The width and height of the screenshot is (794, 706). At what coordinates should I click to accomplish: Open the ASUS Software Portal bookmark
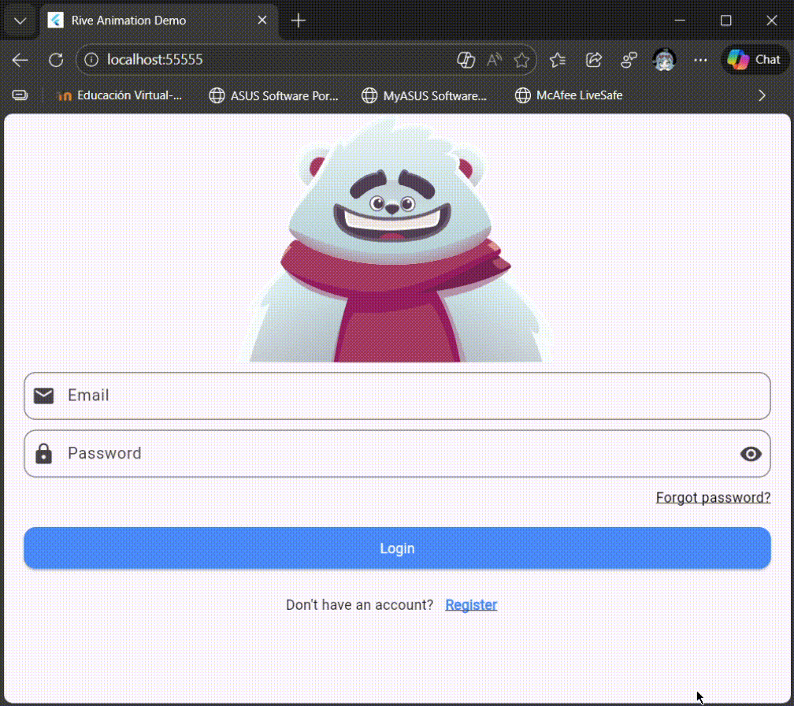(273, 95)
